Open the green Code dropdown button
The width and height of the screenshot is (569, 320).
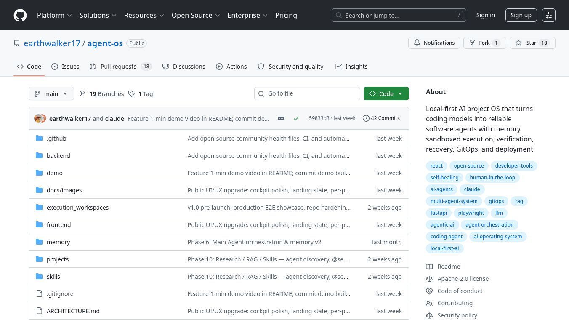click(386, 93)
